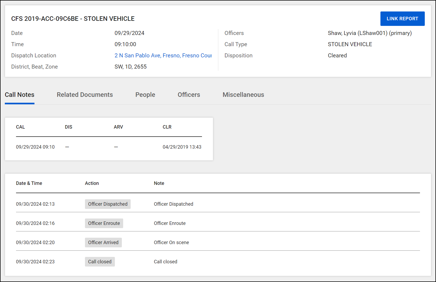This screenshot has width=436, height=282.
Task: Select the Officers tab
Action: (189, 95)
